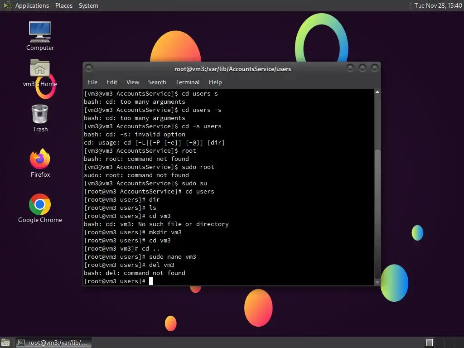Click the 'del vm3' command line
The height and width of the screenshot is (348, 464).
[129, 265]
